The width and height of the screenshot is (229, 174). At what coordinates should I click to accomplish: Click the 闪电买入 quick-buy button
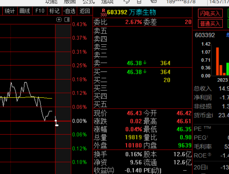point(210,13)
